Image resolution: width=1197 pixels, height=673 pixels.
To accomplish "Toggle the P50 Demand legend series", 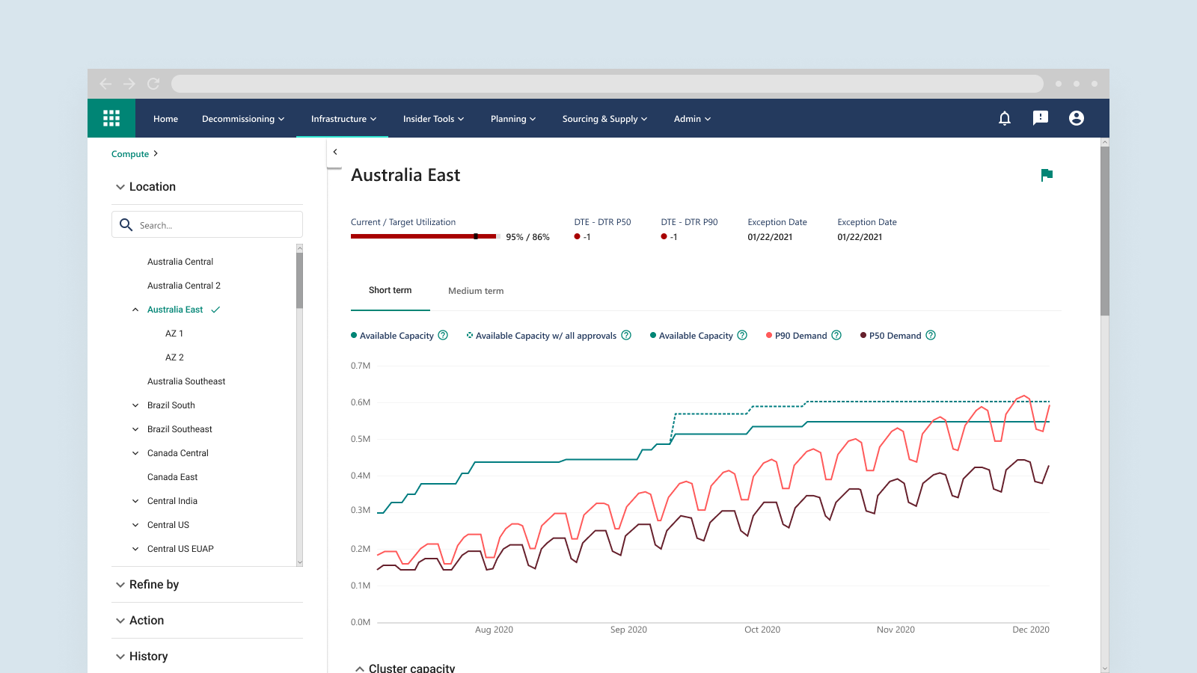I will click(x=894, y=336).
